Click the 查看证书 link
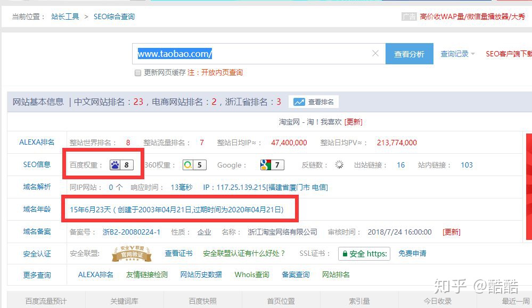The image size is (532, 308). coord(178,253)
